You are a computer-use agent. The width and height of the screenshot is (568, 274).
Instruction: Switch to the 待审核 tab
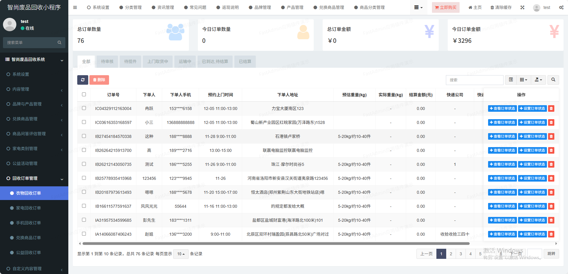107,62
